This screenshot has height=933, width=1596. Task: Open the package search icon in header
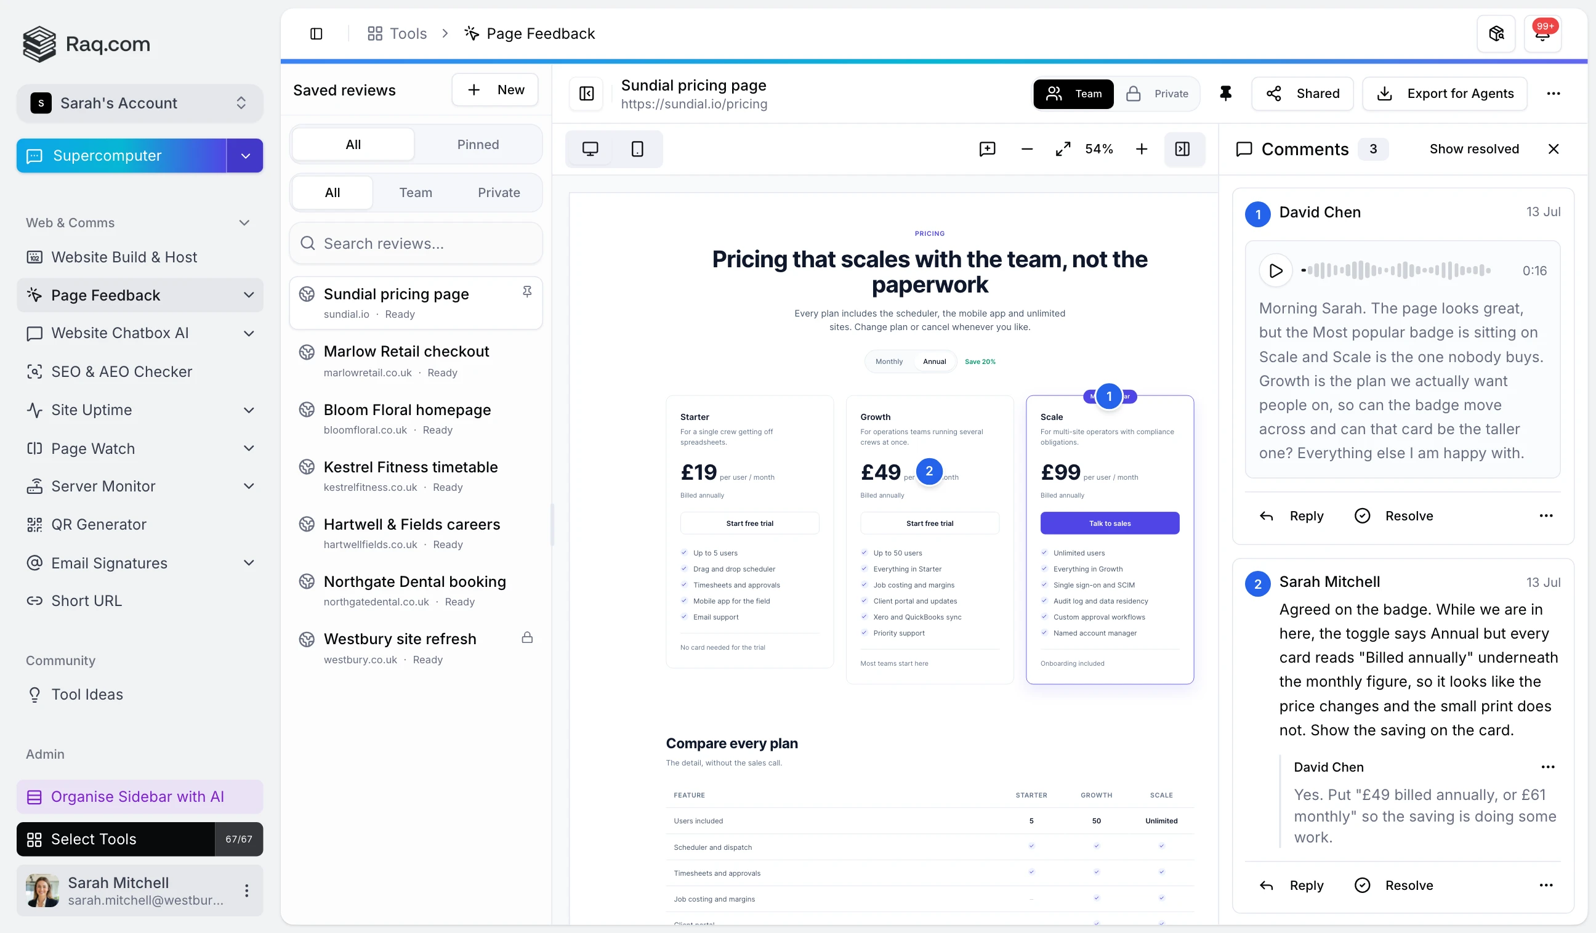1496,34
